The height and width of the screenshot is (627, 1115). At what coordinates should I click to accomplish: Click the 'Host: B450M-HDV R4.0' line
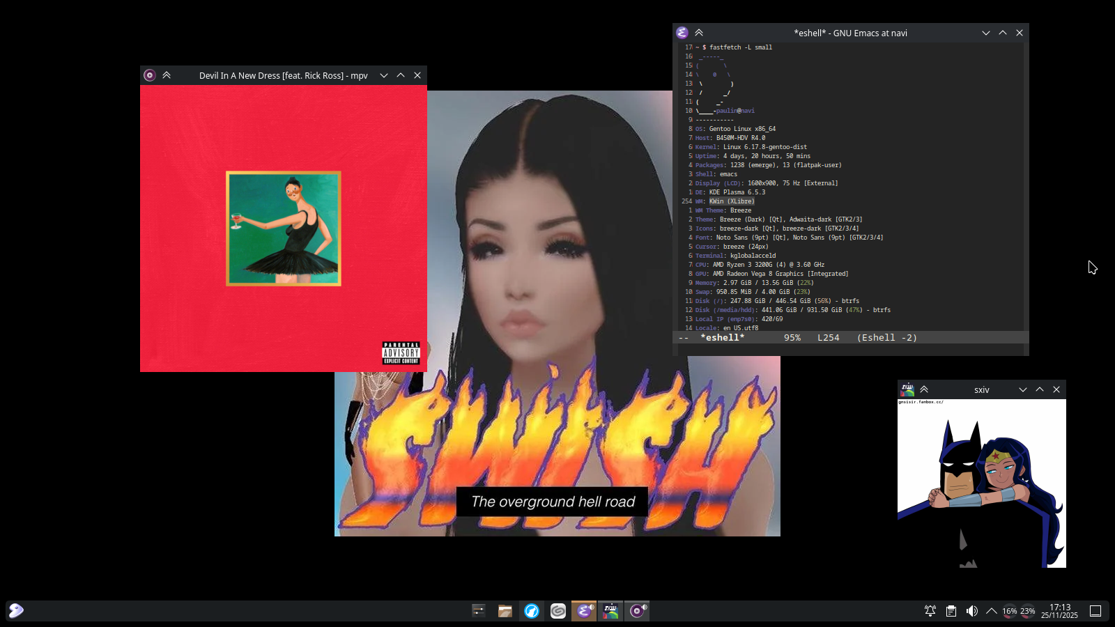(730, 138)
